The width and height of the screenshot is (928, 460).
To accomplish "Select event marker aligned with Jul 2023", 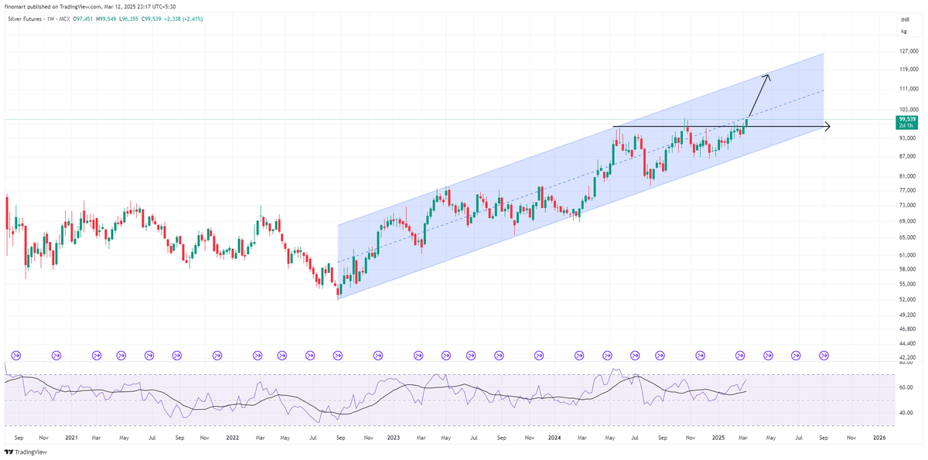I will tap(471, 355).
